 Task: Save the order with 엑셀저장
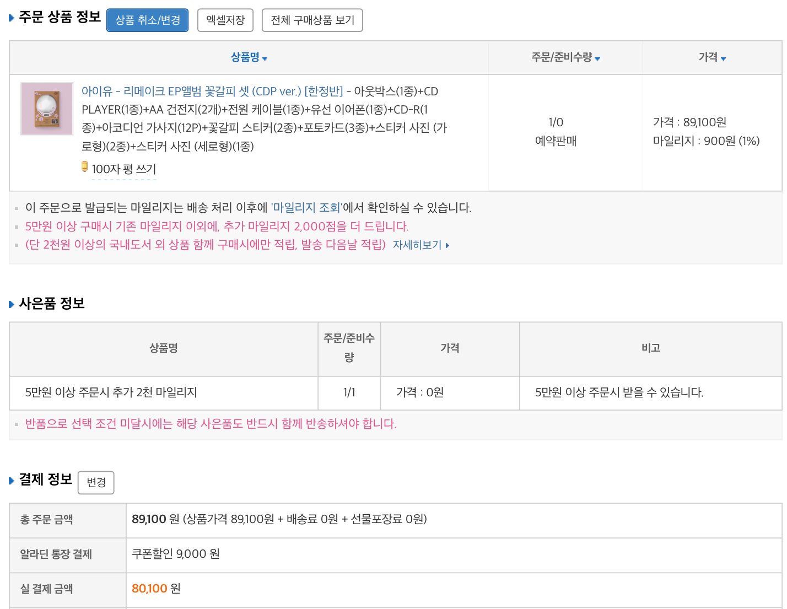pos(225,20)
